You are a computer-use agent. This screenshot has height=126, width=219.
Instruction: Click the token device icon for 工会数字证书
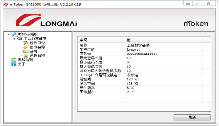[20, 38]
